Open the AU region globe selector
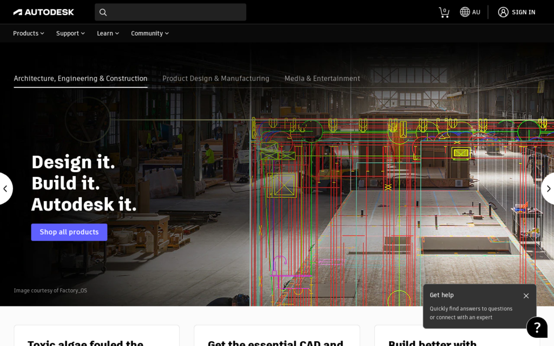Viewport: 554px width, 346px height. (x=470, y=12)
